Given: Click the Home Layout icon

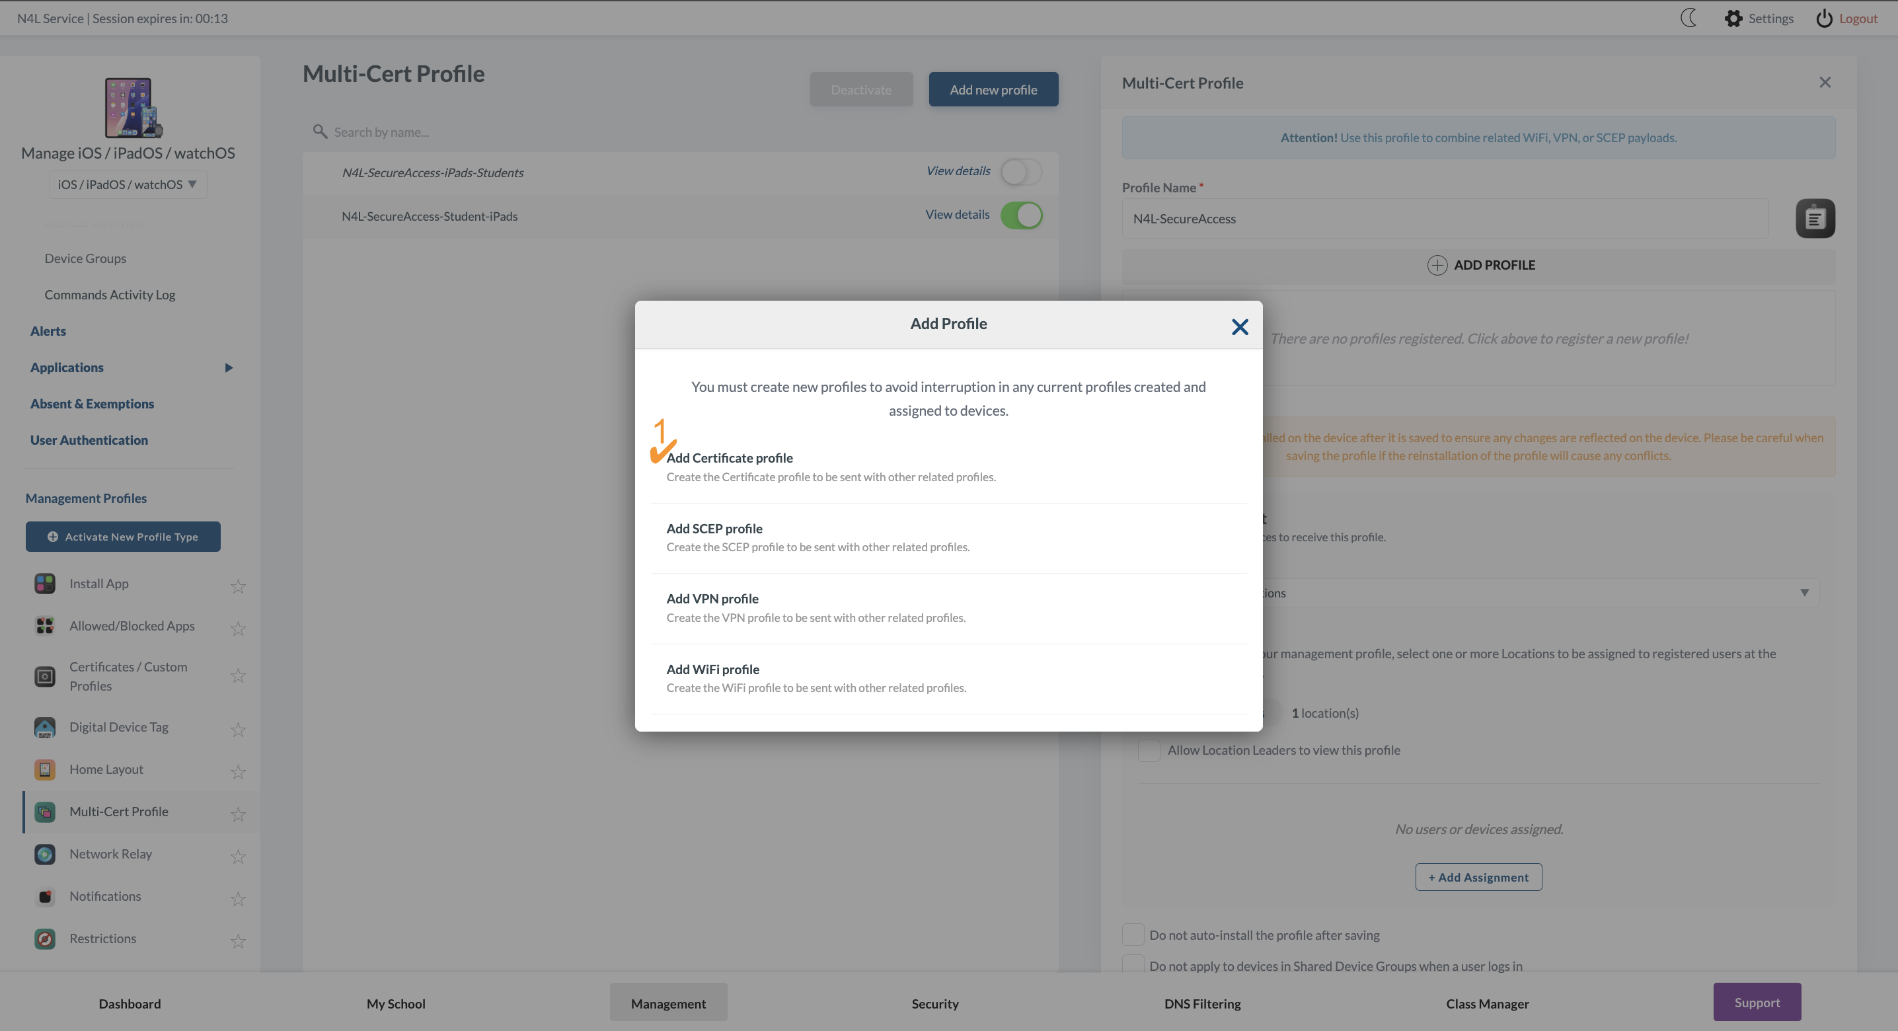Looking at the screenshot, I should [45, 769].
